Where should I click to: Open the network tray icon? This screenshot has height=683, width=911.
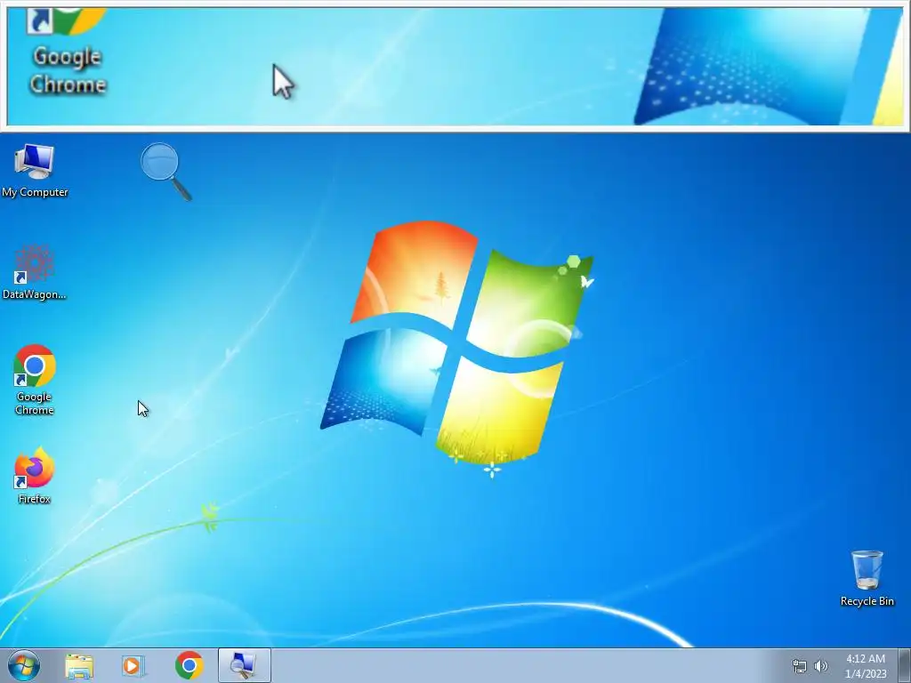[x=800, y=666]
